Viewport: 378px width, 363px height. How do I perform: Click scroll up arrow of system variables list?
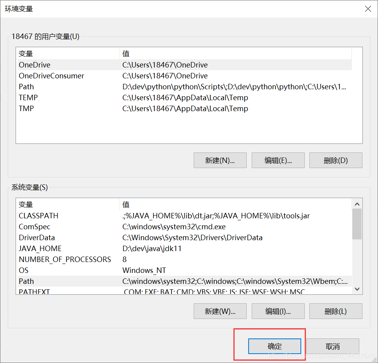click(357, 204)
